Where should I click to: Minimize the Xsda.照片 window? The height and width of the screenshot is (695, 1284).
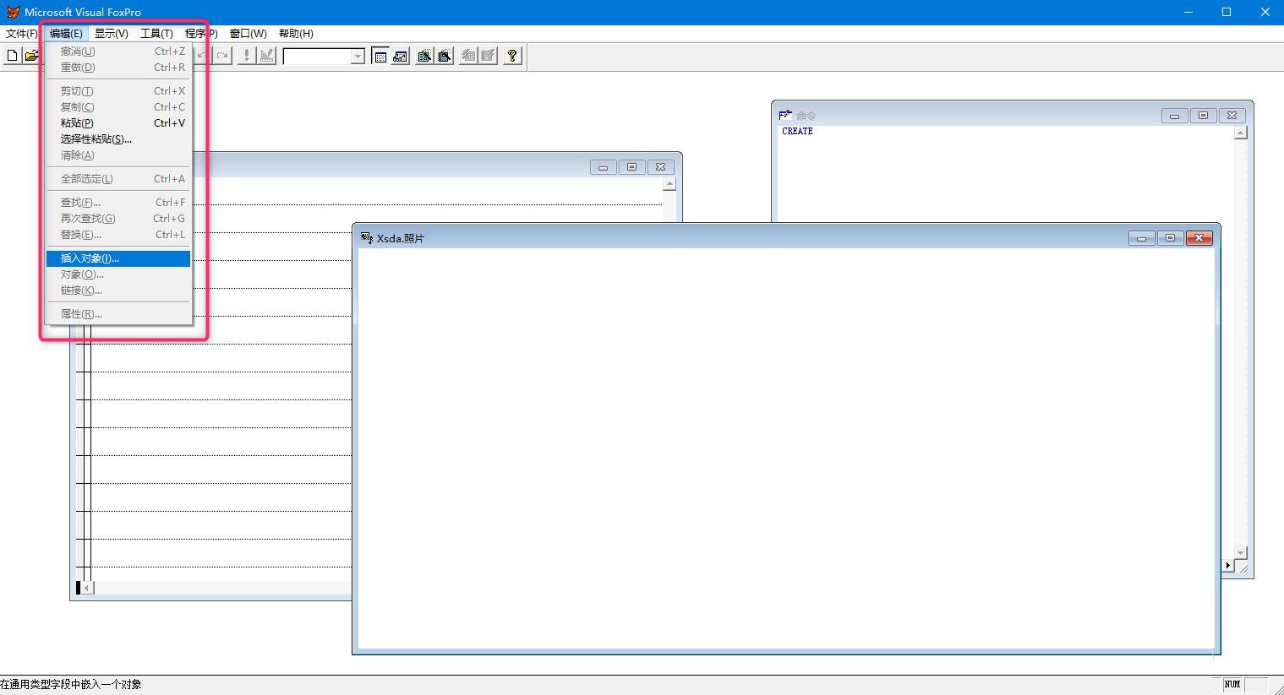point(1141,238)
